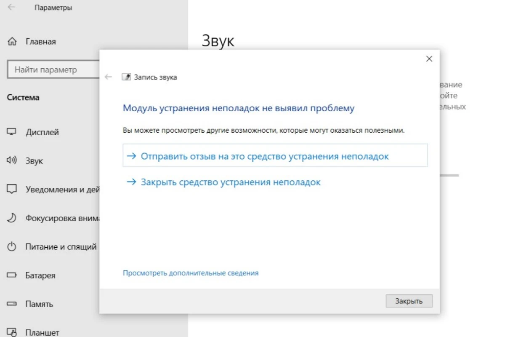Open the Память storage item
Viewport: 505px width, 337px height.
tap(30, 304)
